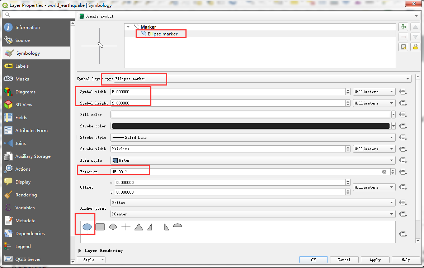Screen dimensions: 424x268
Task: Change Symbol width unit dropdown
Action: (374, 92)
